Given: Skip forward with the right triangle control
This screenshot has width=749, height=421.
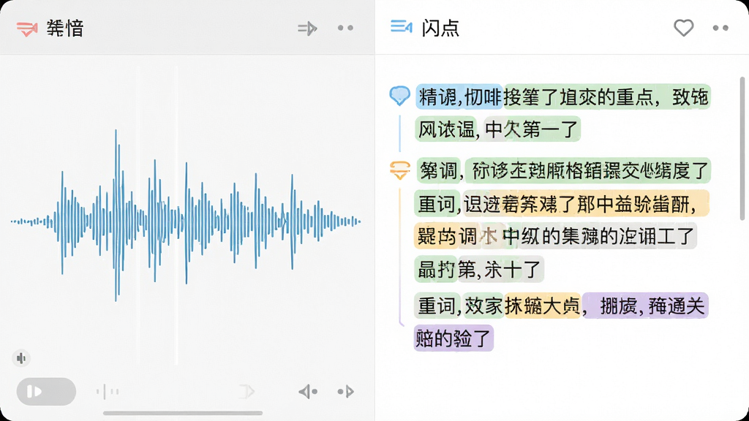Looking at the screenshot, I should pos(346,392).
